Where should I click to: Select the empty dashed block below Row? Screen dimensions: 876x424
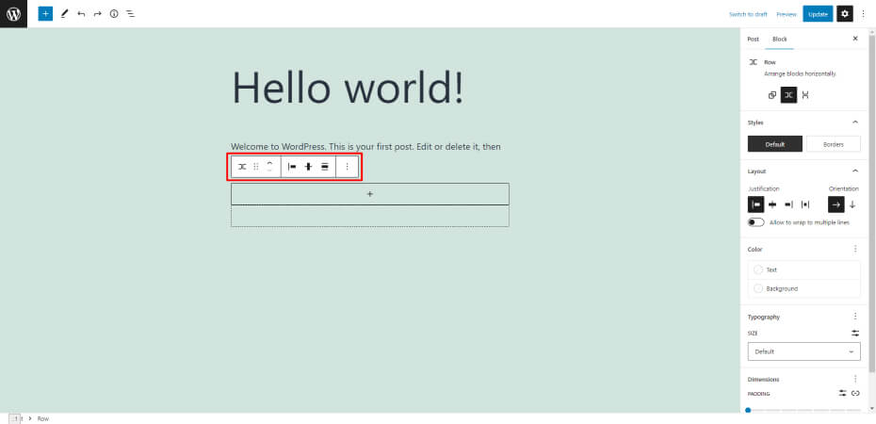click(370, 216)
